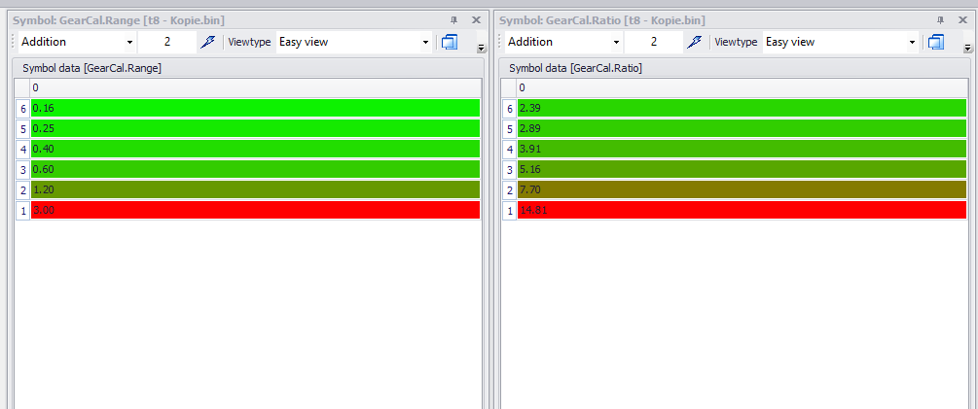Select the 0.16 cell in row 6

coord(256,108)
